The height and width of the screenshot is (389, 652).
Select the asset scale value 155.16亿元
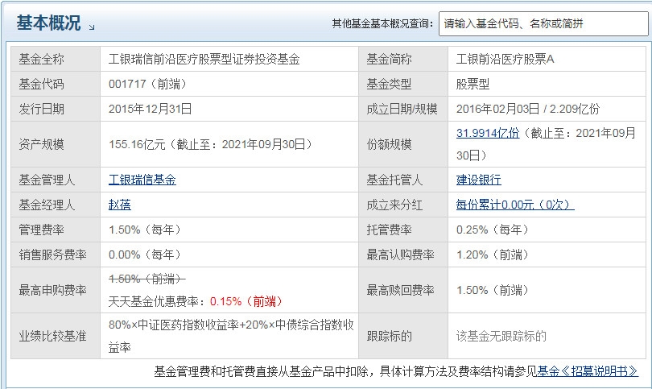[137, 144]
